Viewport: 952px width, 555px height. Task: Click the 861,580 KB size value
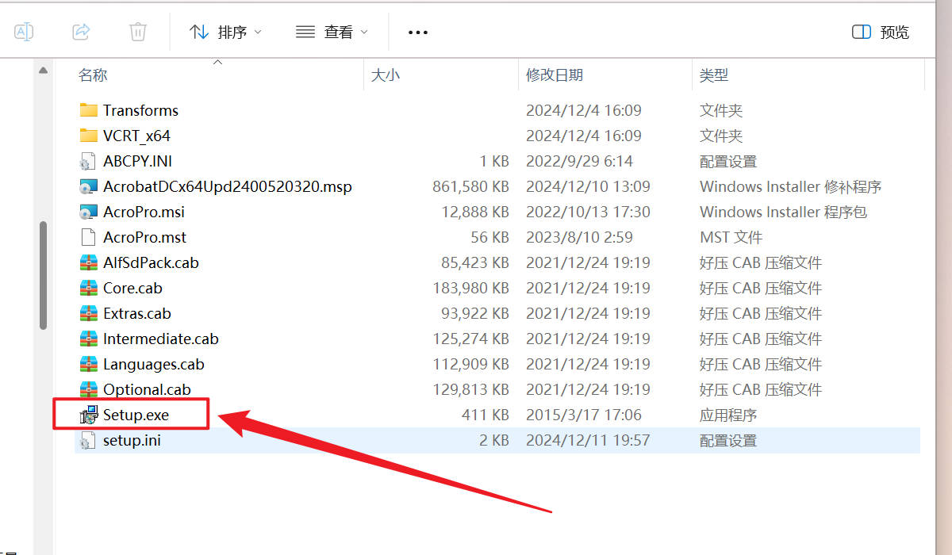click(470, 186)
